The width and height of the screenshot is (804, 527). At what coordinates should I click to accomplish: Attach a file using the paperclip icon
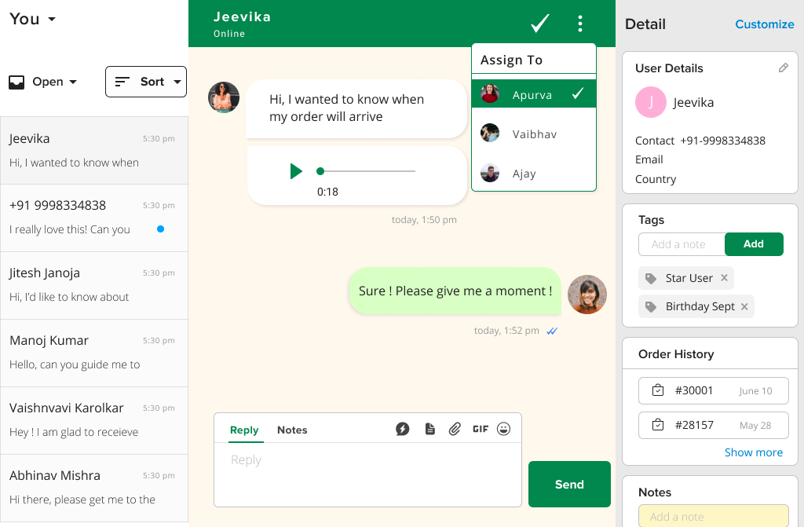point(455,429)
